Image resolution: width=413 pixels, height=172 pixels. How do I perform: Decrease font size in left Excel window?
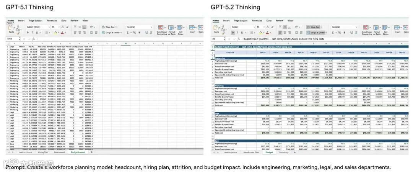tap(67, 27)
